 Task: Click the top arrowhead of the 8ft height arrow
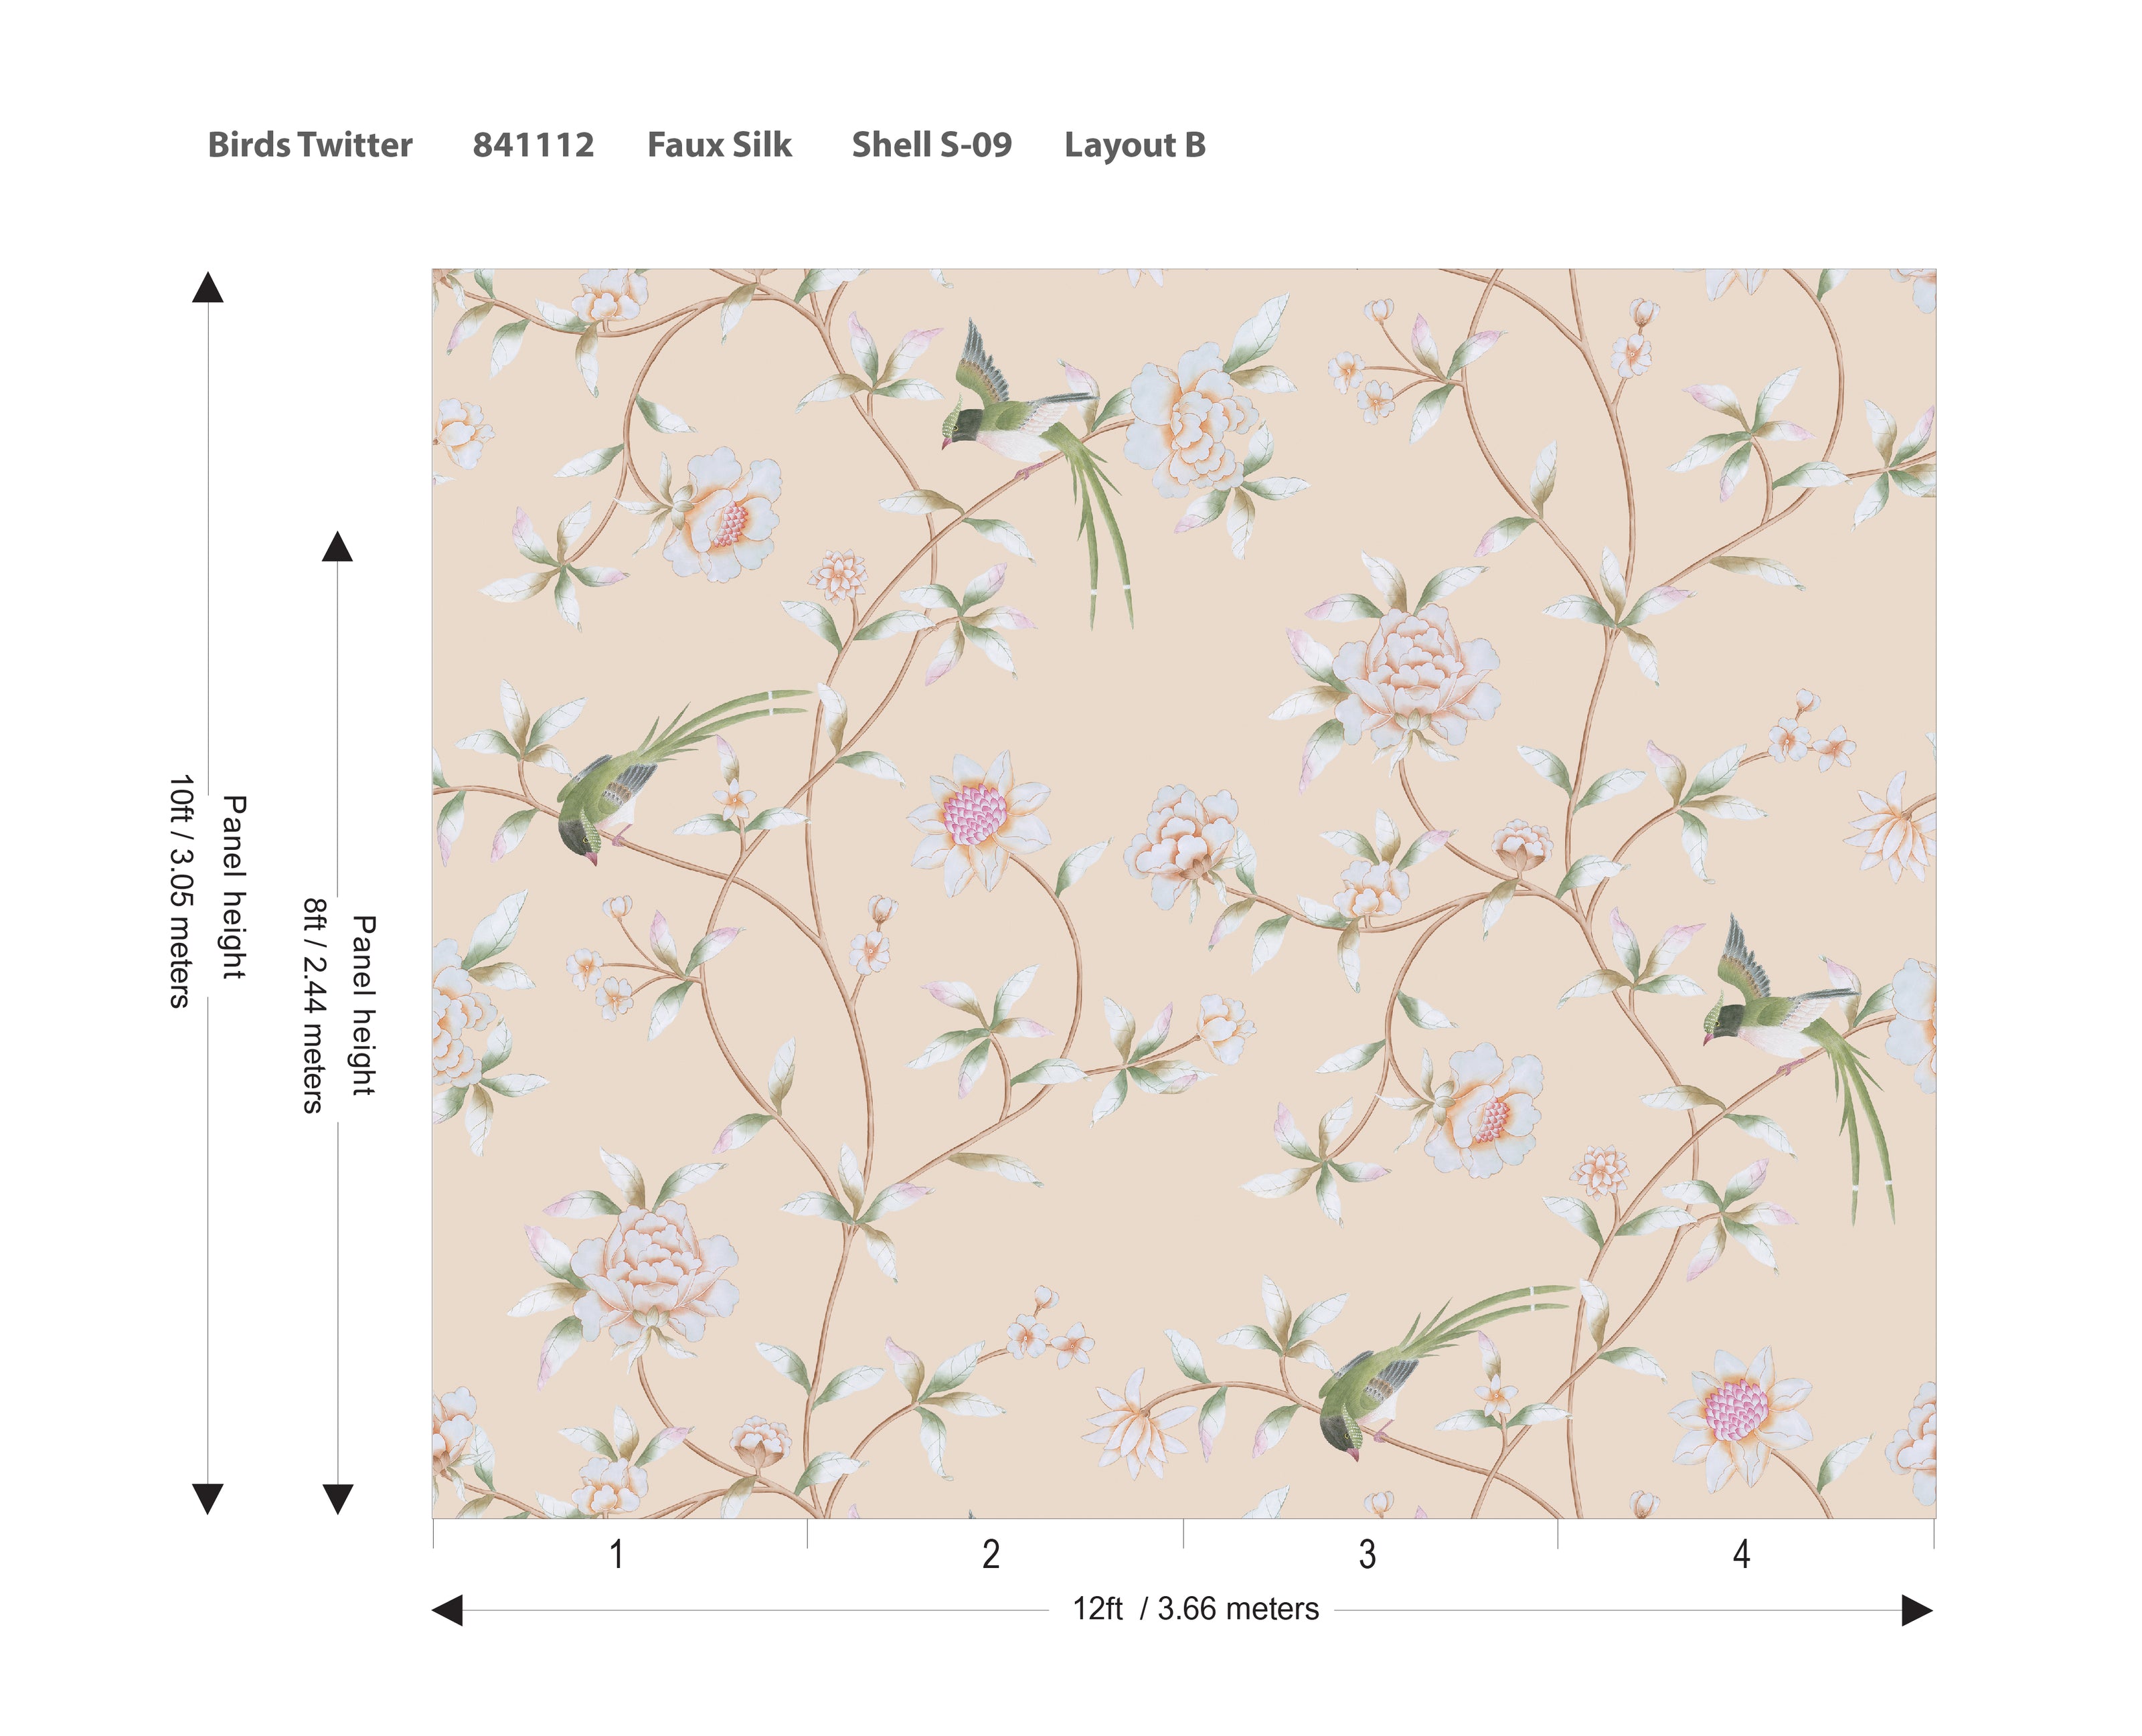coord(337,547)
